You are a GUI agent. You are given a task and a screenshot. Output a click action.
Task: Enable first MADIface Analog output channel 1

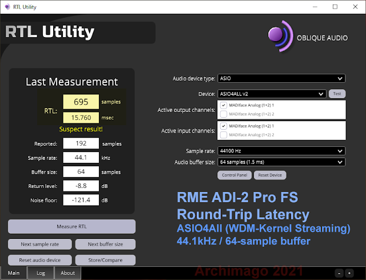coord(224,105)
